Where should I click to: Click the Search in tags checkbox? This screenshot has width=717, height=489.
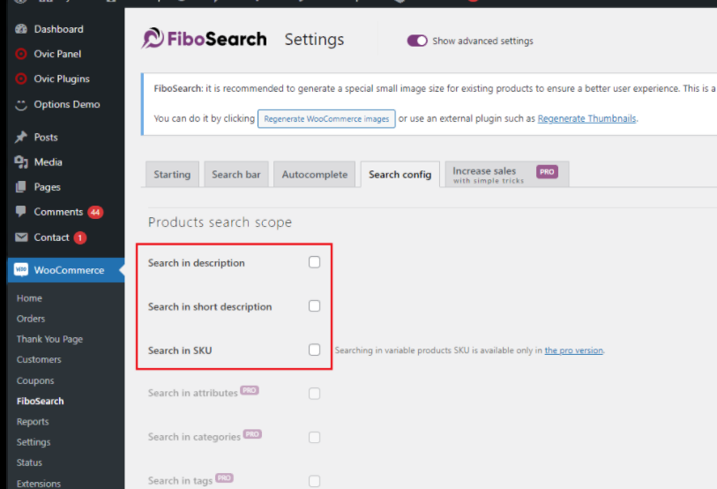(x=314, y=481)
